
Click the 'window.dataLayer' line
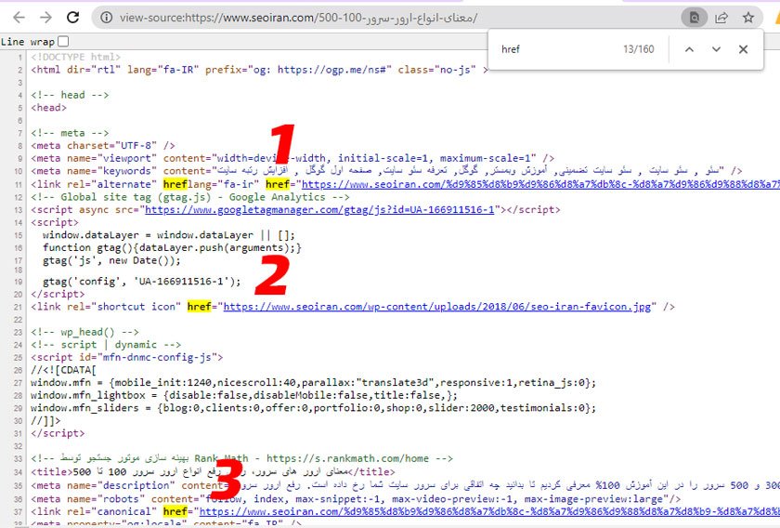point(169,234)
